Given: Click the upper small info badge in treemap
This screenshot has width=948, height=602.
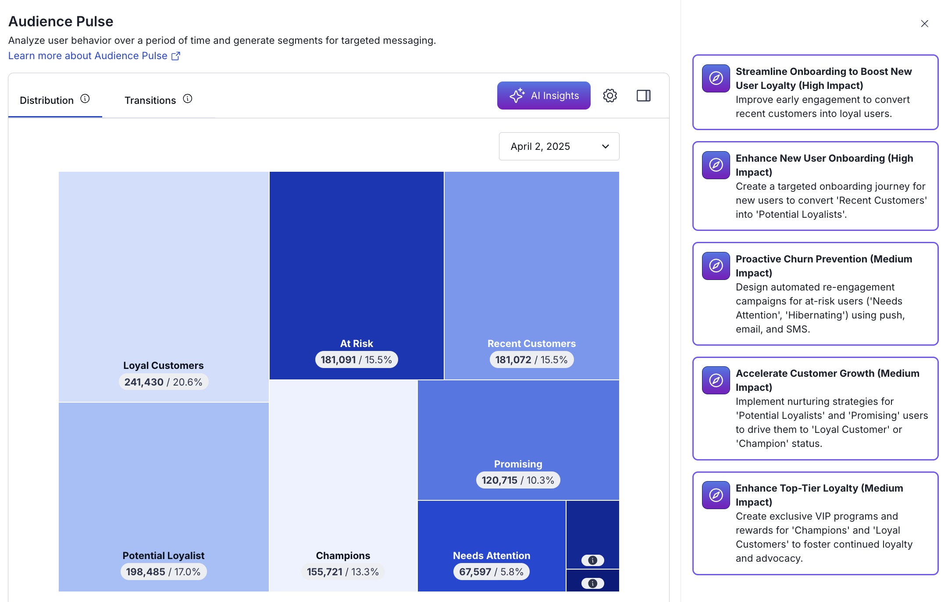Looking at the screenshot, I should coord(592,560).
